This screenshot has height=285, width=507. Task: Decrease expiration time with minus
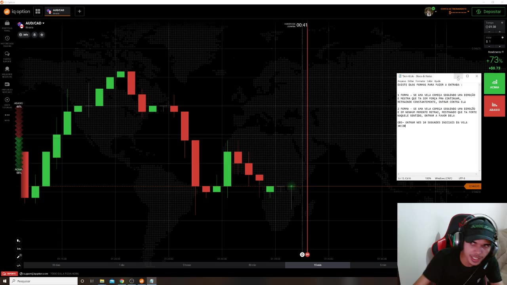point(489,31)
